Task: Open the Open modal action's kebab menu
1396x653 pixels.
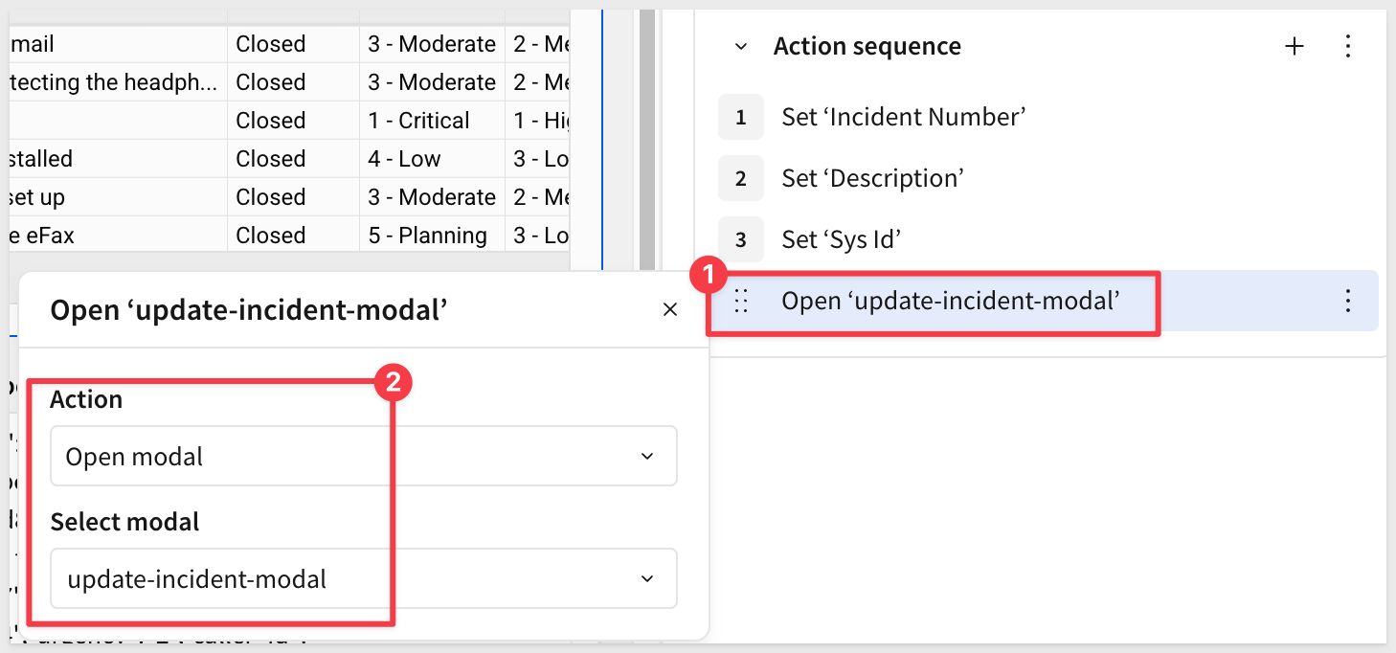Action: (1347, 301)
